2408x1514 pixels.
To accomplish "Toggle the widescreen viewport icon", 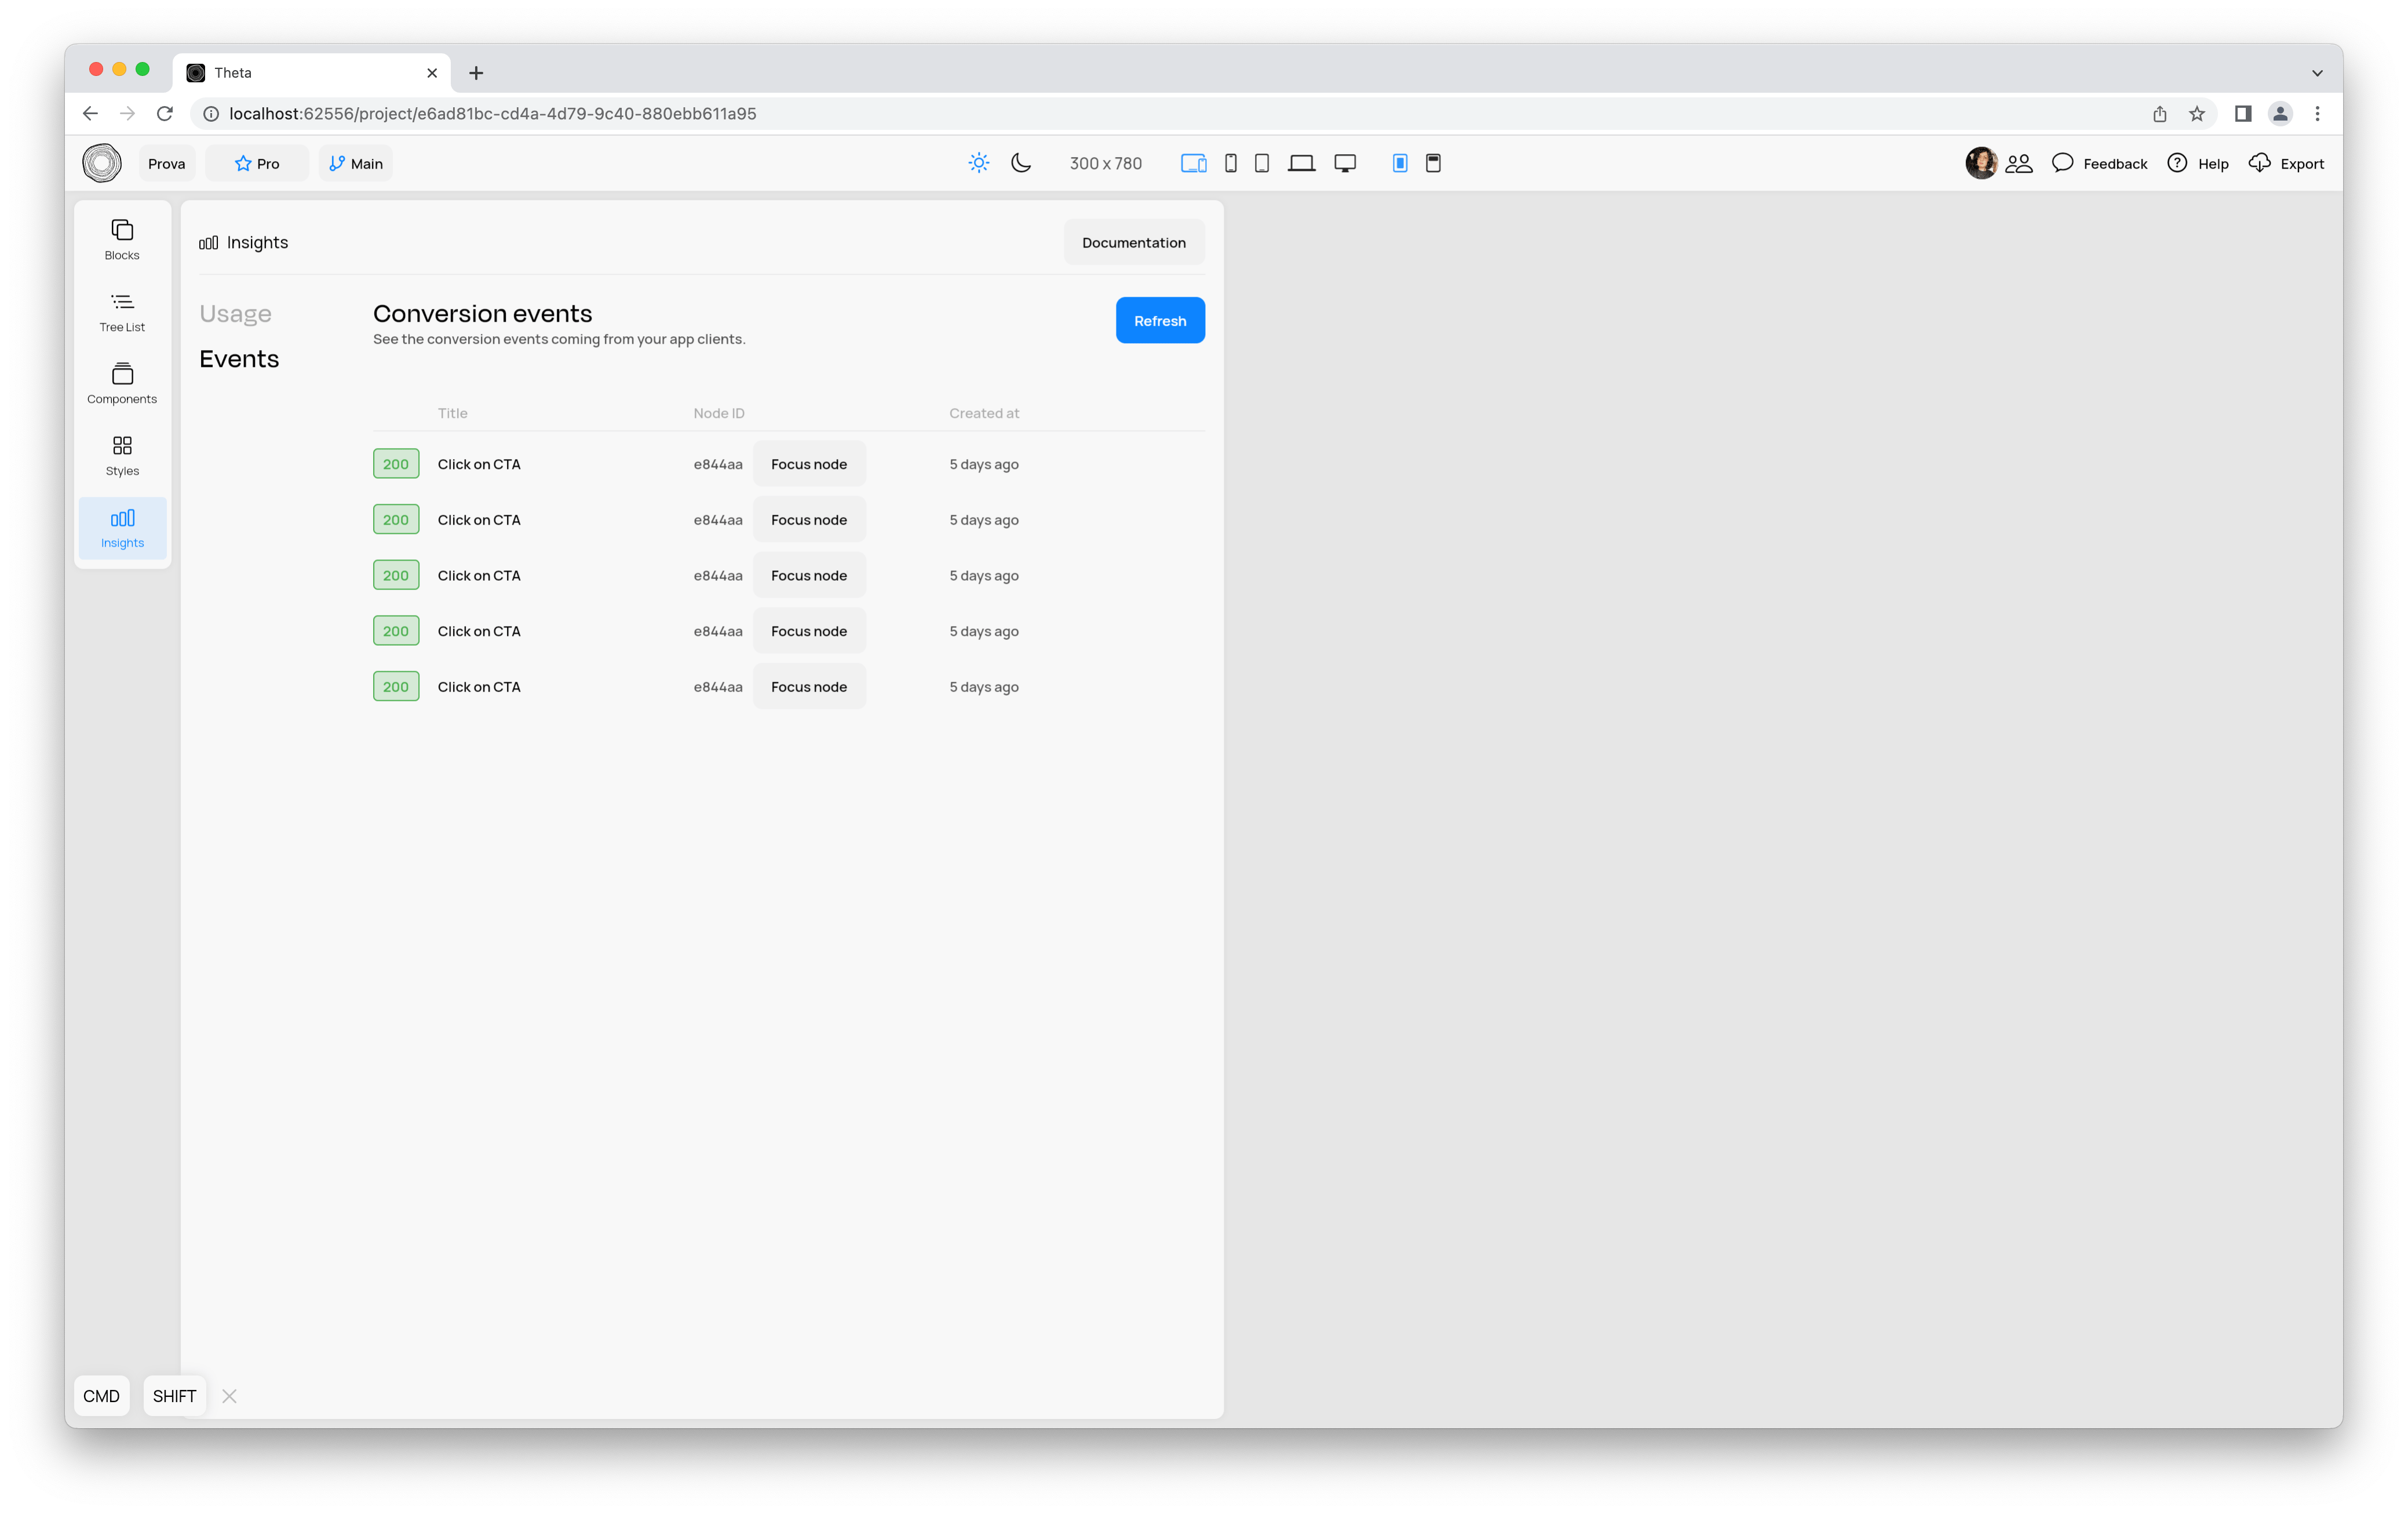I will (1342, 162).
